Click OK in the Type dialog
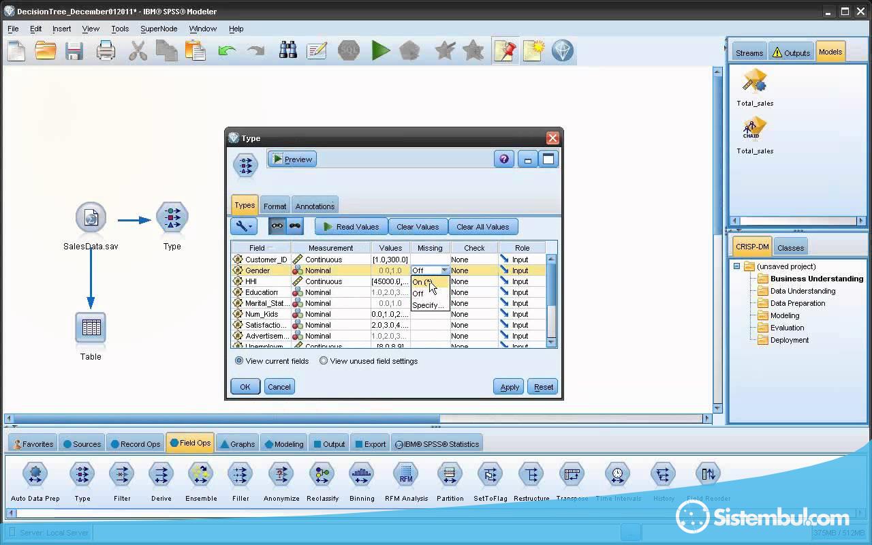Screen dimensions: 872x545 245,387
